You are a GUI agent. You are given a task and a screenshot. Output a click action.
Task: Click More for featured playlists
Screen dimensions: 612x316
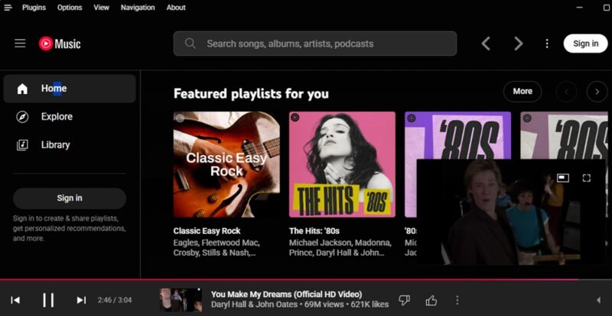point(522,92)
